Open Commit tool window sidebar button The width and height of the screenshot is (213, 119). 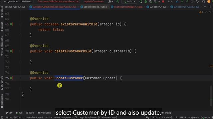click(x=2, y=26)
